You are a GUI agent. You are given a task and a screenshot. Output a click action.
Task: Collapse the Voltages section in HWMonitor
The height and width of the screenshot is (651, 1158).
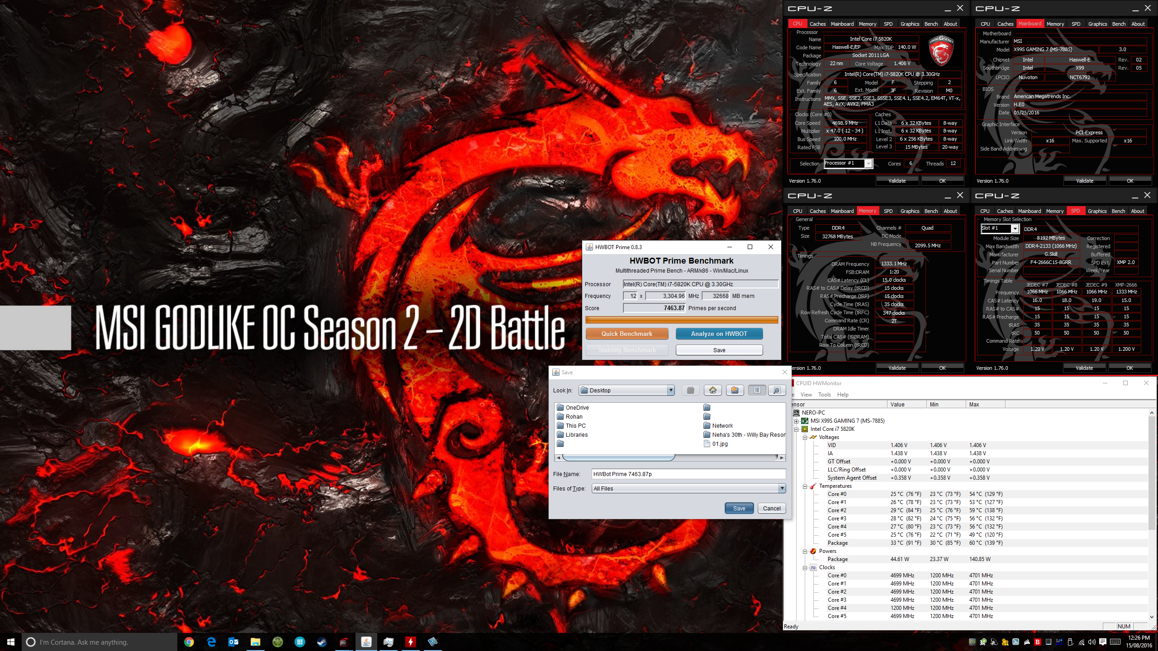pos(805,437)
